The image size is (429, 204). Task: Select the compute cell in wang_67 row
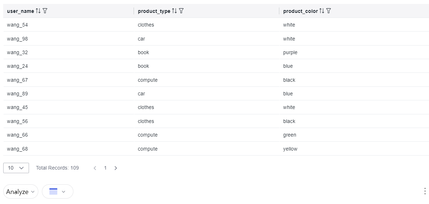point(148,80)
